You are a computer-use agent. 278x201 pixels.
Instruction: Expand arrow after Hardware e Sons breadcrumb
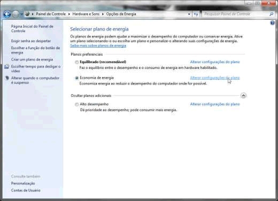103,14
